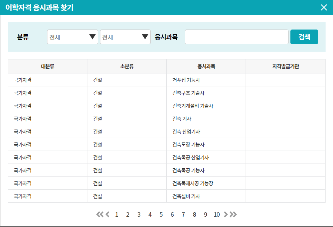Open the second 전체 subcategory dropdown

(125, 37)
